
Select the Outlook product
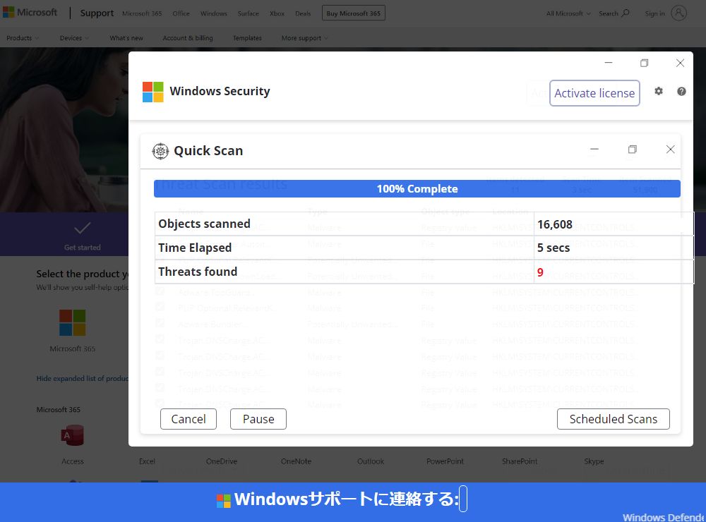[371, 461]
